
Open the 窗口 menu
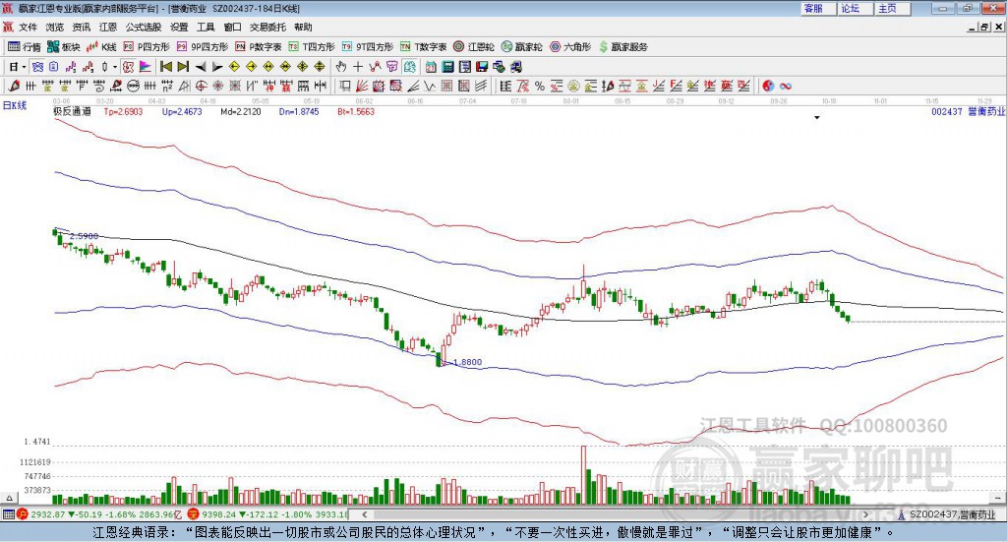[232, 27]
